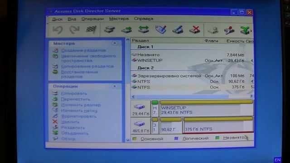The image size is (290, 163).
Task: Click the Undo arrow toolbar icon
Action: (58, 29)
